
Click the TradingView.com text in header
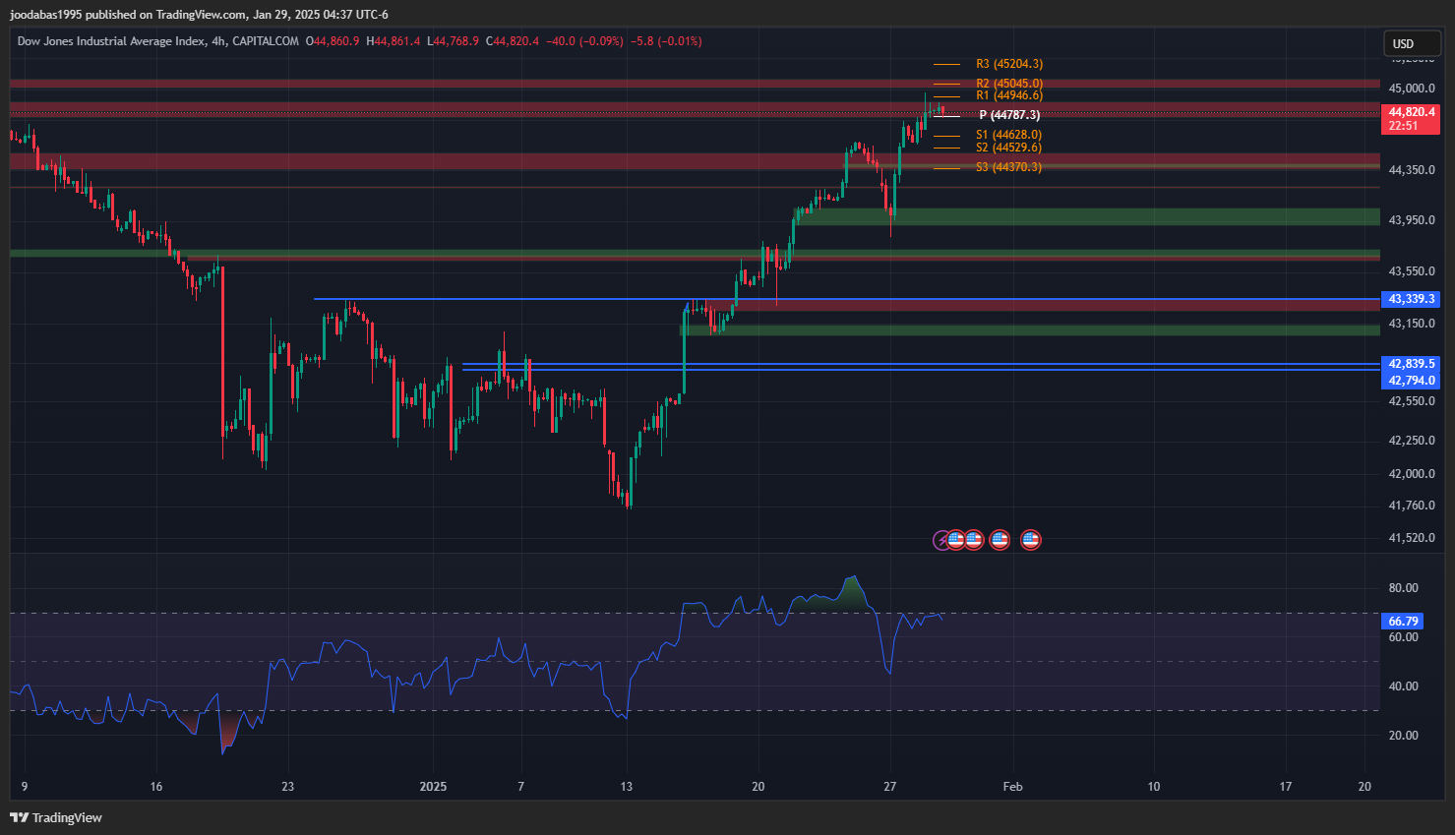[x=201, y=14]
